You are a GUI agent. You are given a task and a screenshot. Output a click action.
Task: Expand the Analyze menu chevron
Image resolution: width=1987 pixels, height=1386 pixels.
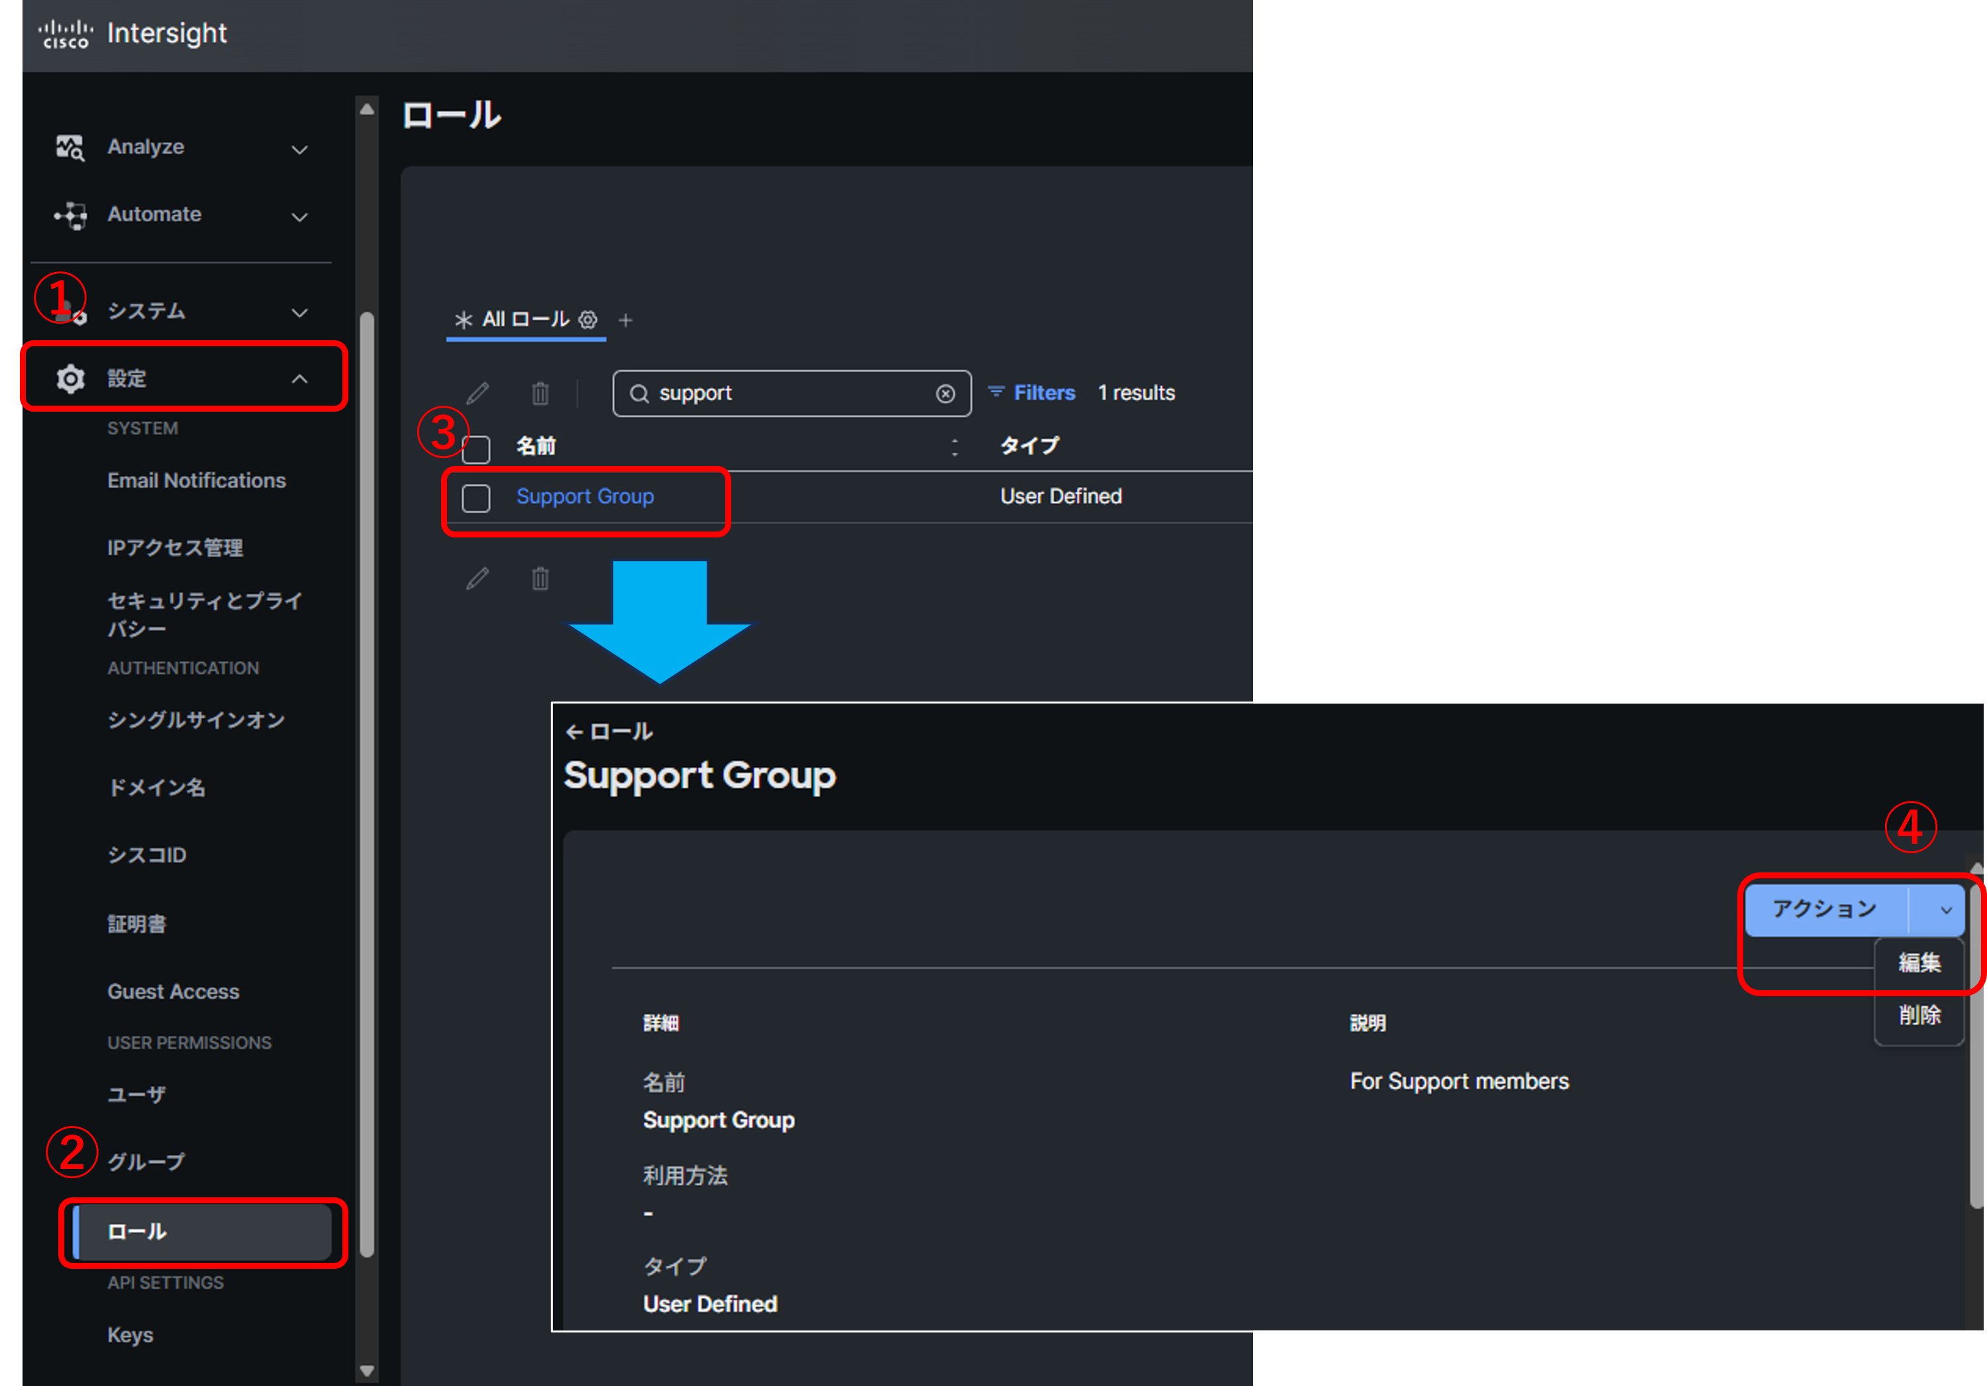(x=299, y=150)
